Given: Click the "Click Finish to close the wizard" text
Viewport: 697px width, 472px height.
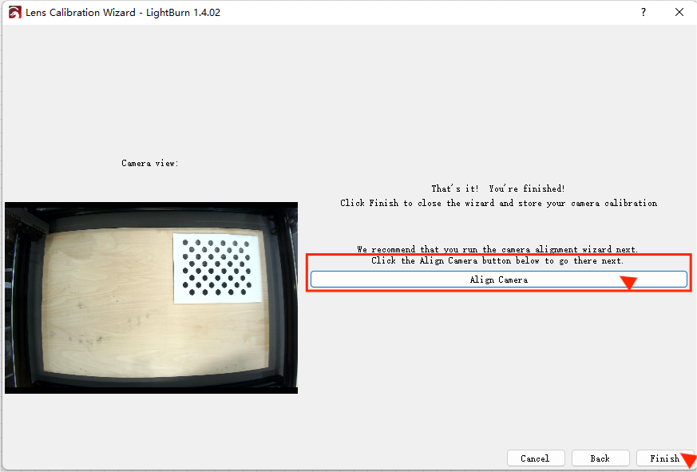Looking at the screenshot, I should coord(498,203).
